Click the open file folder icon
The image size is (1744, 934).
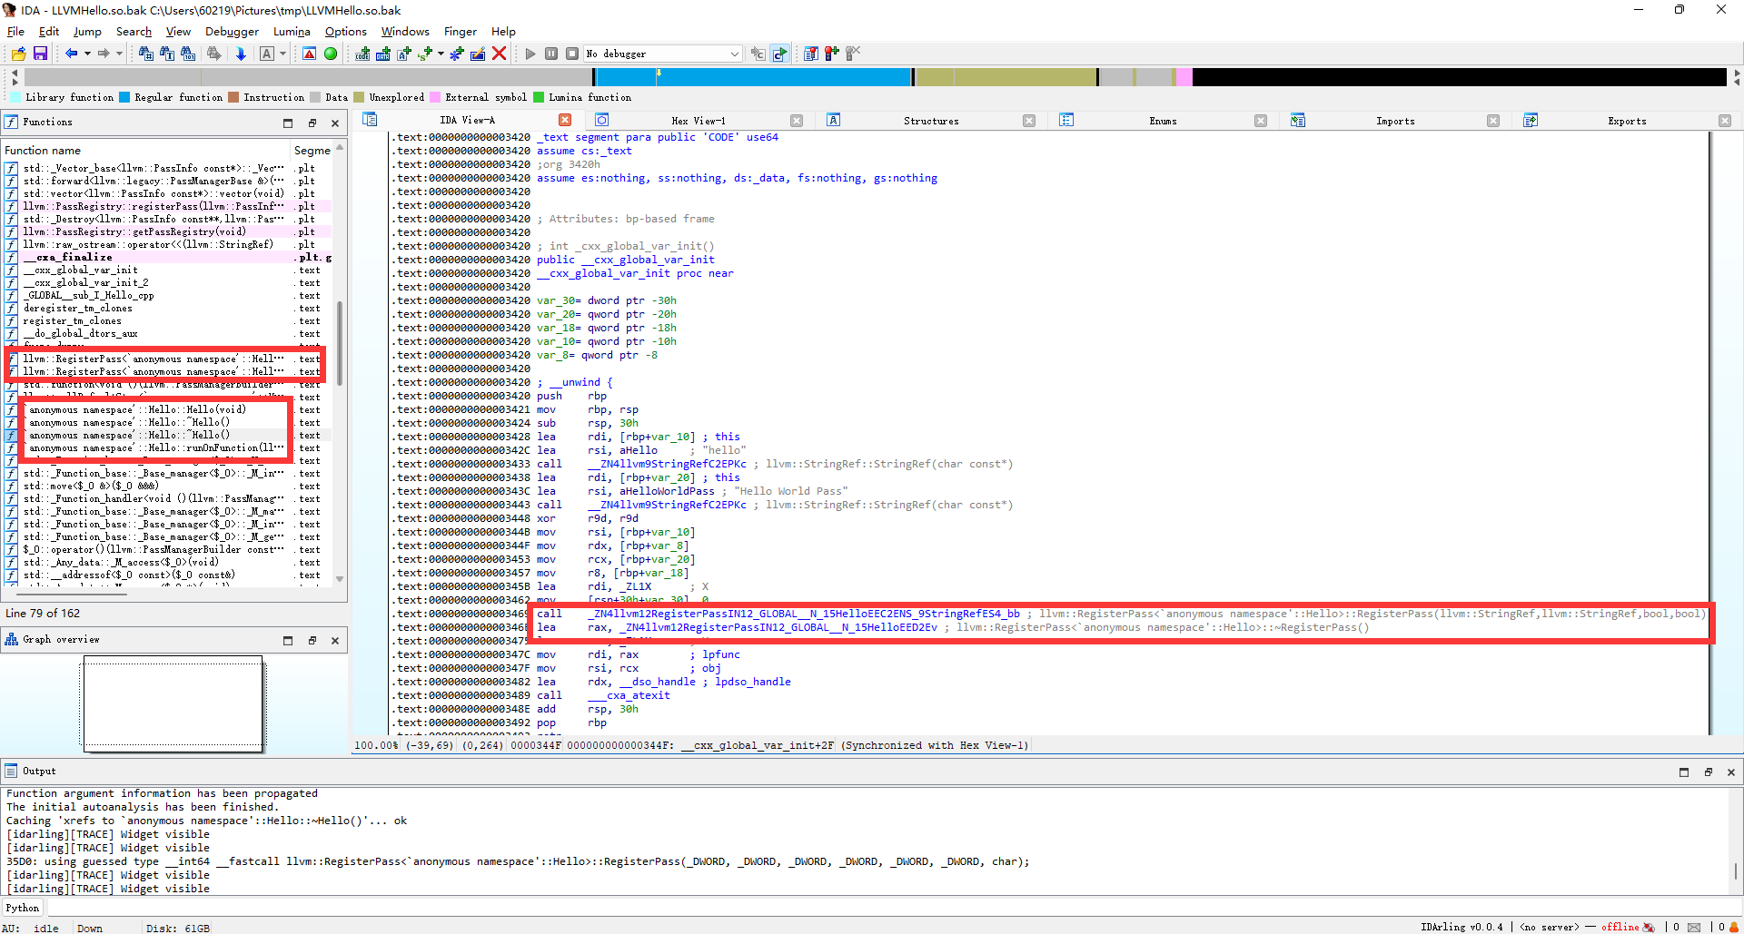pyautogui.click(x=18, y=54)
